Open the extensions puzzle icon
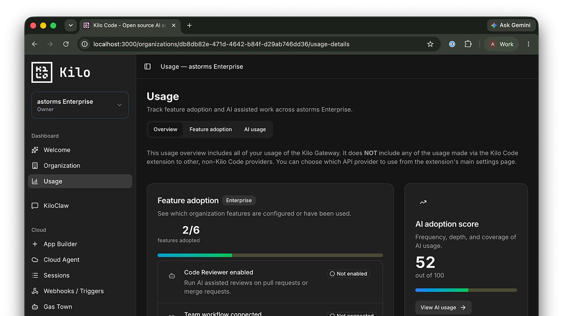This screenshot has width=563, height=316. coord(468,44)
